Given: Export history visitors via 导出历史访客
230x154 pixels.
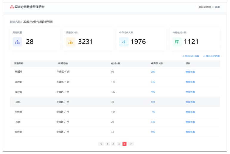Looking at the screenshot, I should click(x=211, y=56).
